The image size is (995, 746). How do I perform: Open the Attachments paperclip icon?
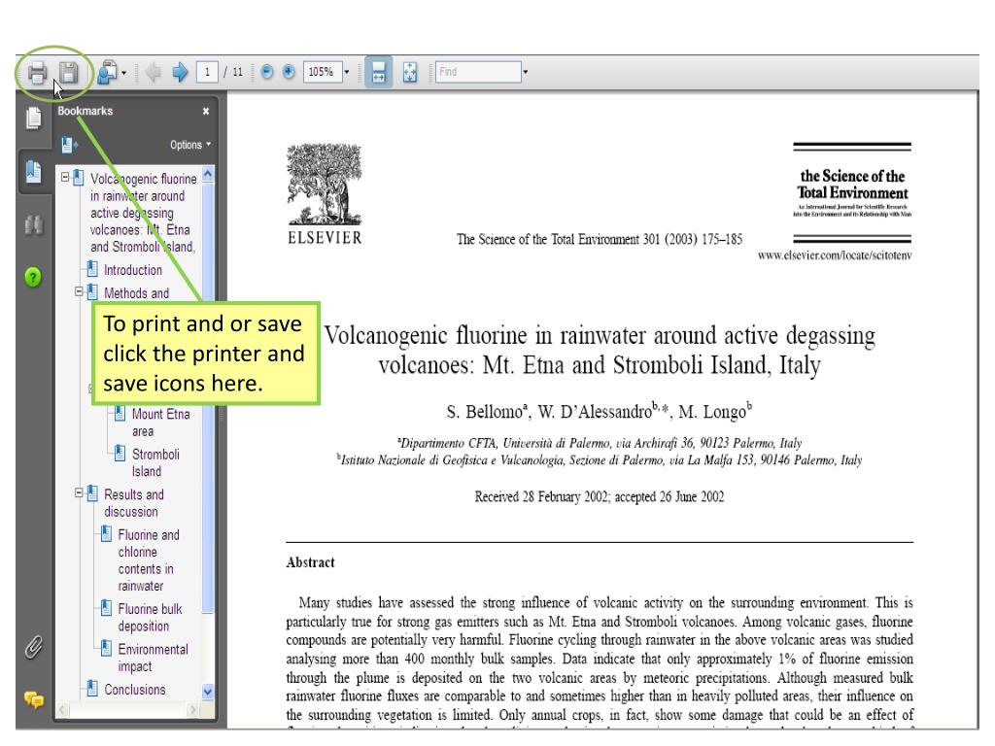(x=34, y=648)
